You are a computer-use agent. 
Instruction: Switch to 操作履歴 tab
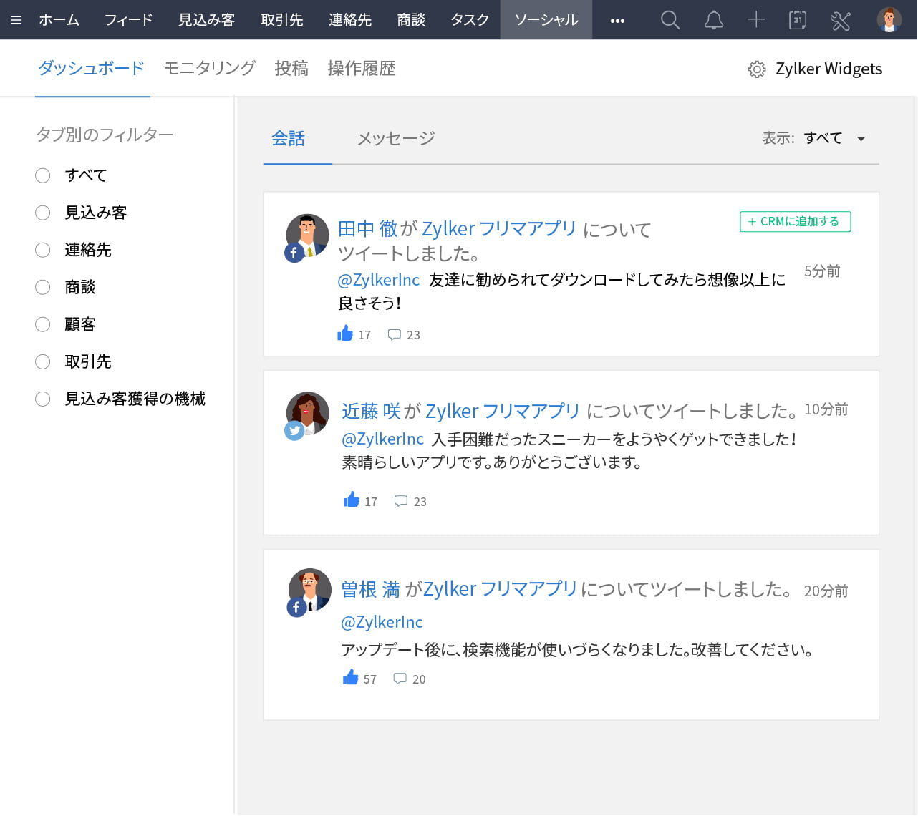click(x=362, y=69)
